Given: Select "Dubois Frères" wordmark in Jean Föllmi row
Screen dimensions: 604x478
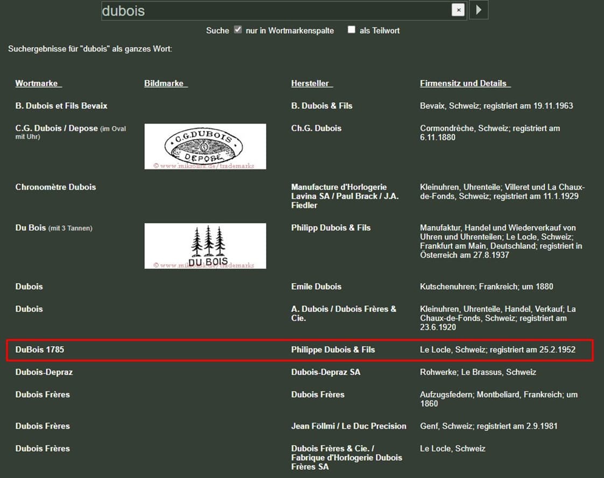Looking at the screenshot, I should 43,426.
